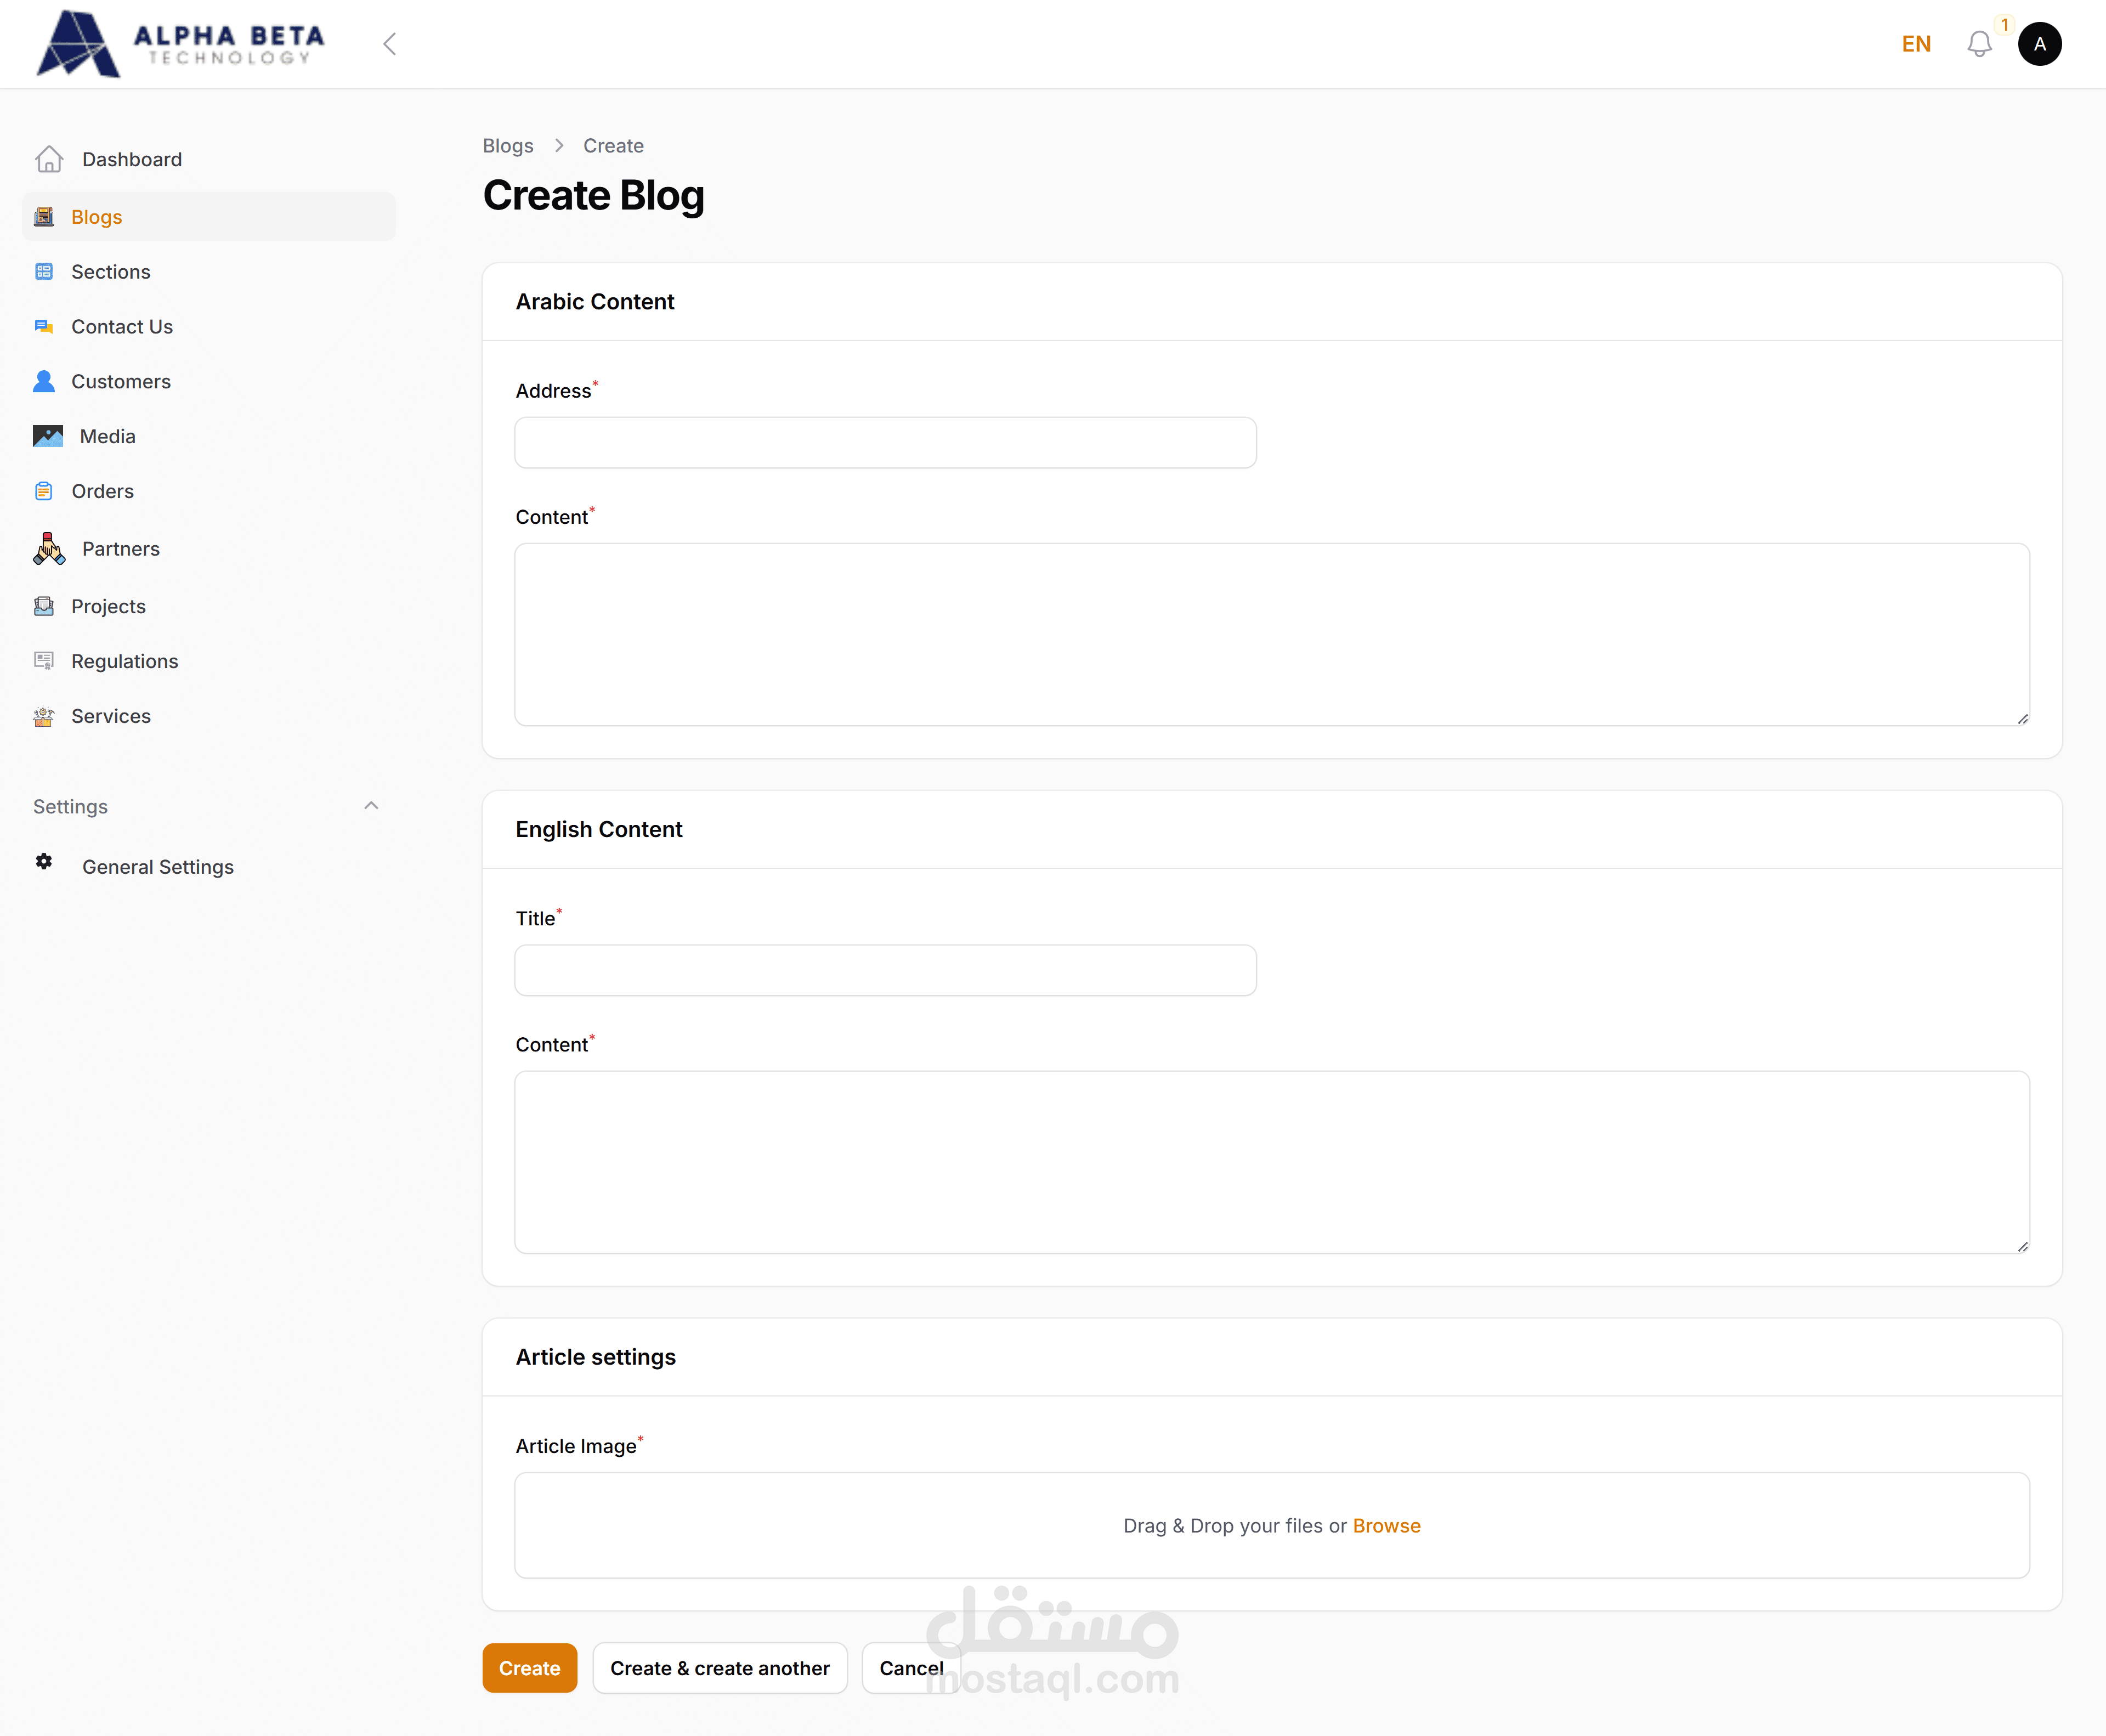This screenshot has width=2106, height=1736.
Task: Open the notifications bell icon
Action: tap(1979, 44)
